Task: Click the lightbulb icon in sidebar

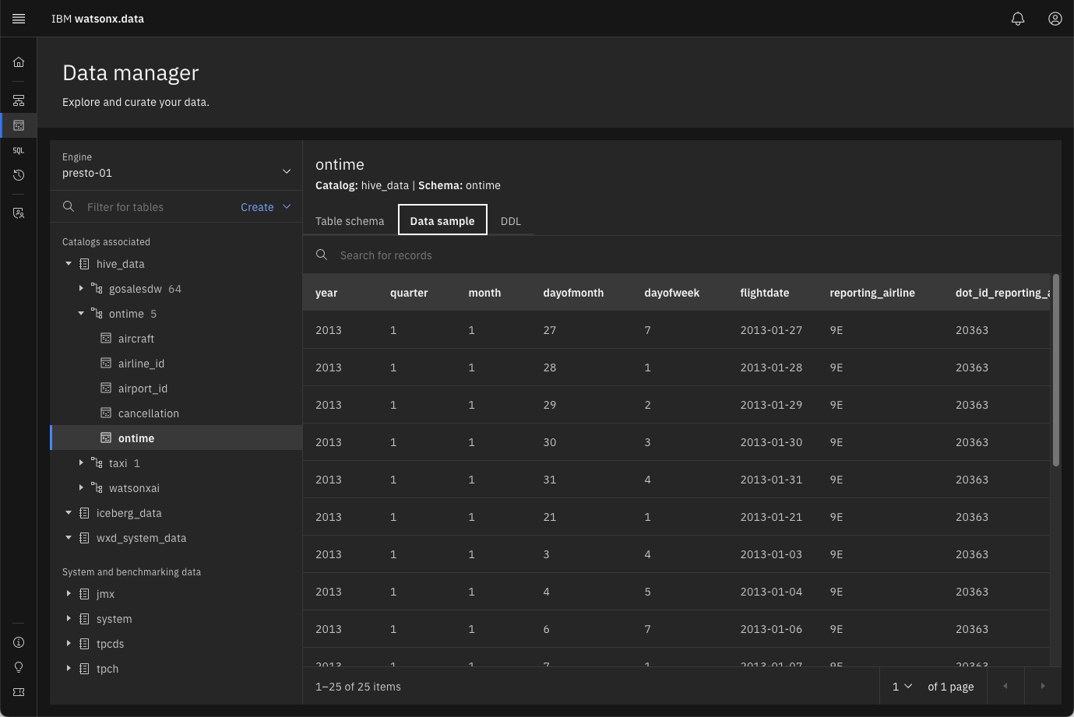Action: [19, 667]
